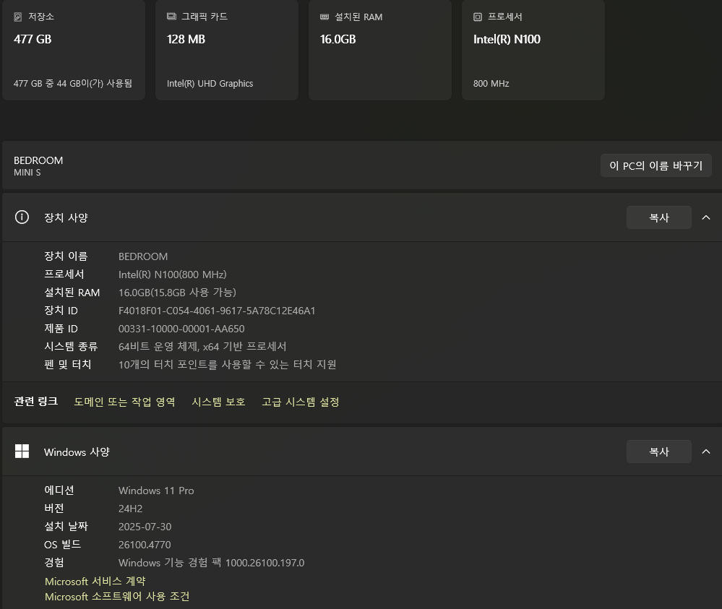The image size is (722, 609).
Task: Open the 그래픽 카드 128 MB card
Action: click(227, 50)
